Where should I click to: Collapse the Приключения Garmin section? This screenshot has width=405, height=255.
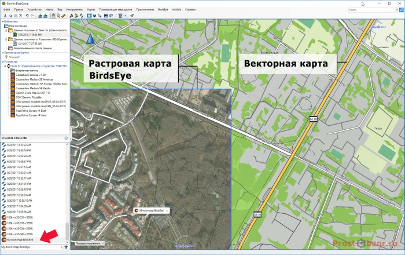(x=2, y=53)
